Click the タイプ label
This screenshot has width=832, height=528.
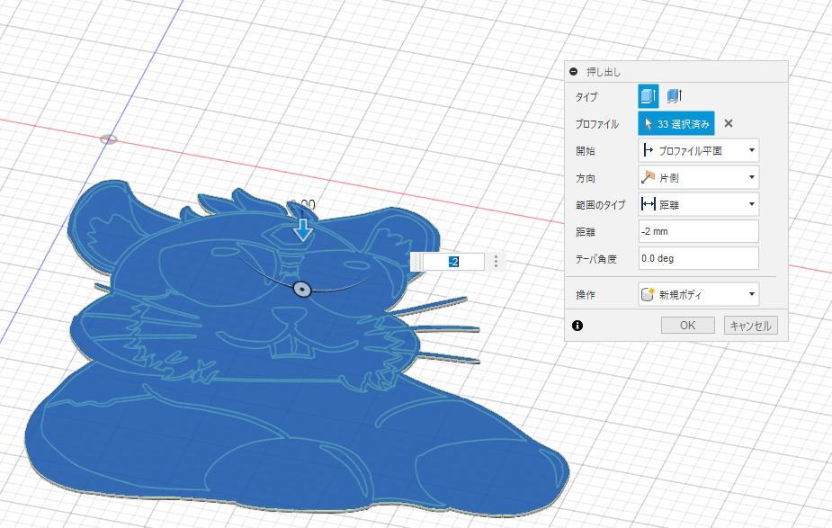point(586,96)
